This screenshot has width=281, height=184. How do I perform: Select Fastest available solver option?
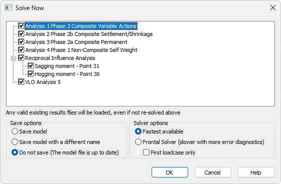pos(138,131)
